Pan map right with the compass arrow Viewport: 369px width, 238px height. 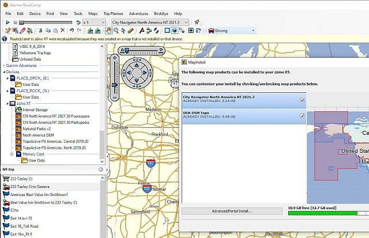(x=145, y=73)
